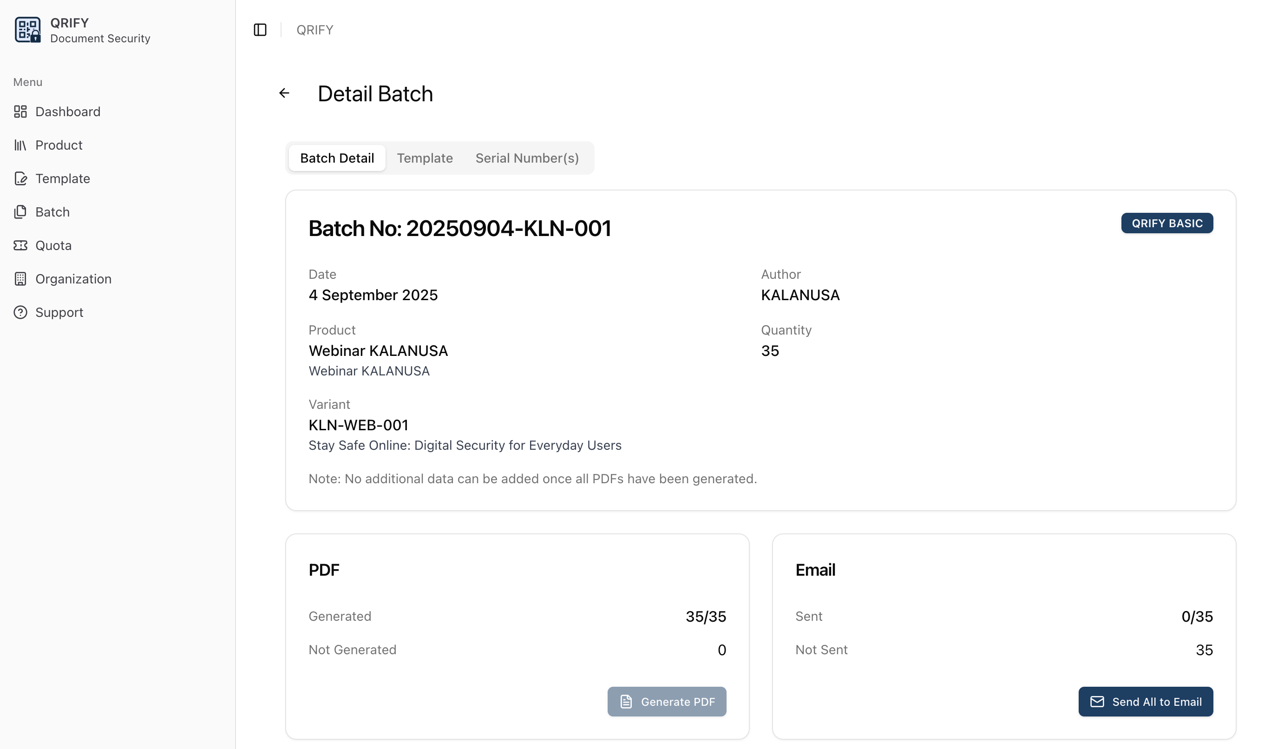Click the Support question-mark icon
The image size is (1271, 749).
pyautogui.click(x=20, y=312)
